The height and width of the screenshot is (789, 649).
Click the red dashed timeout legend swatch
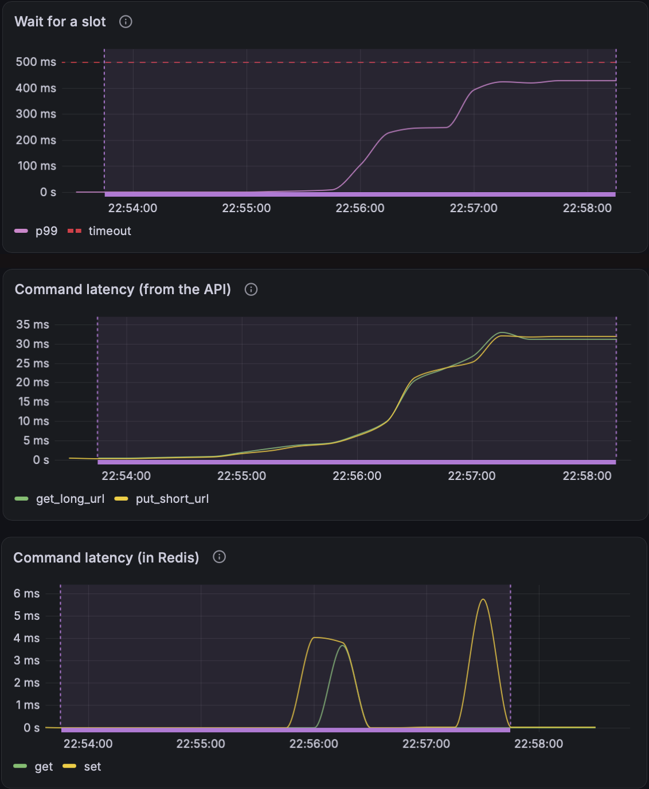pyautogui.click(x=75, y=231)
